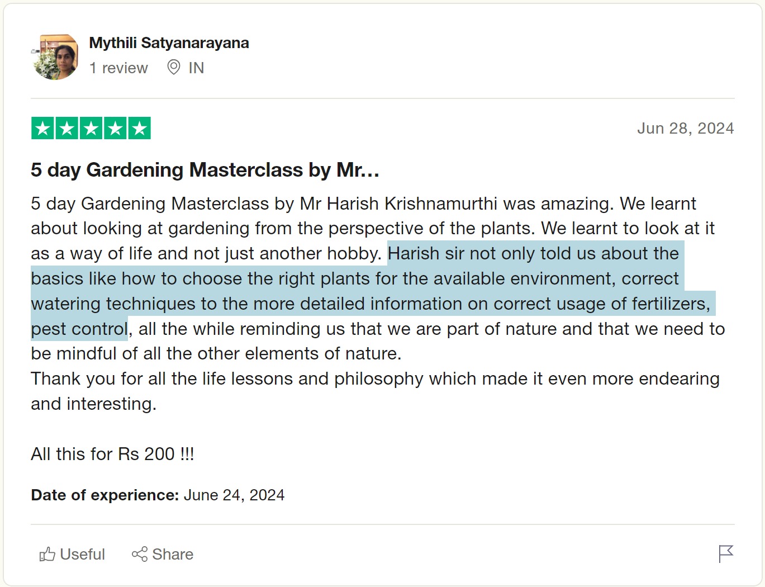Click the thumbs-up Useful icon

[47, 554]
